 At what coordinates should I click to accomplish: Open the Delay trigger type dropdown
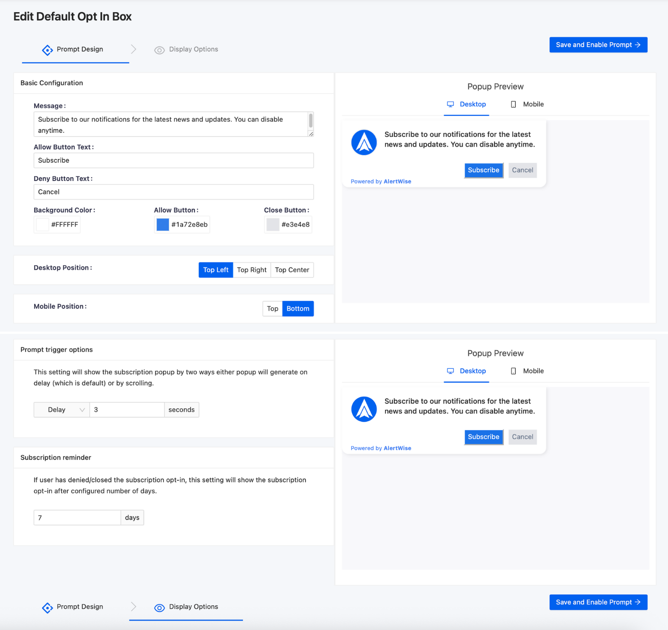pyautogui.click(x=62, y=410)
